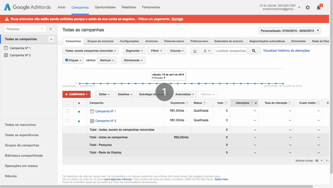
Task: Click the sort arrow in Interações column
Action: point(256,103)
